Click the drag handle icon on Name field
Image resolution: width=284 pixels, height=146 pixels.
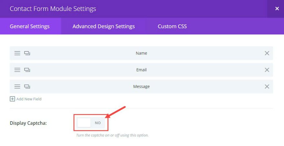[x=17, y=53]
